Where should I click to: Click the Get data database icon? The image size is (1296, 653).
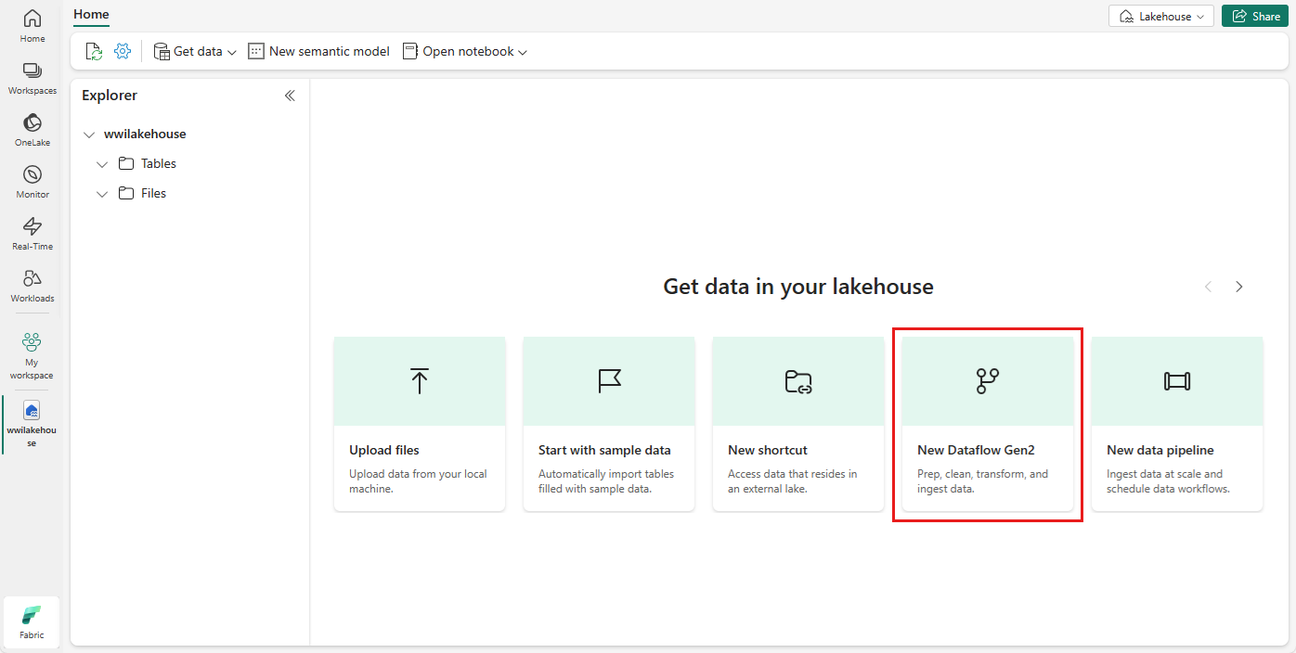coord(162,51)
